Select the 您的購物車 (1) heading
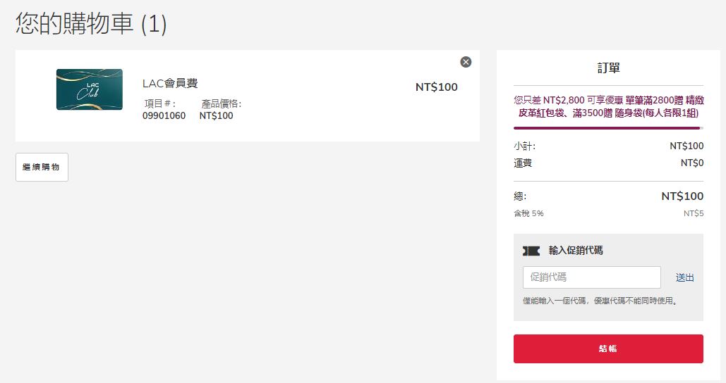The height and width of the screenshot is (383, 726). pos(91,23)
